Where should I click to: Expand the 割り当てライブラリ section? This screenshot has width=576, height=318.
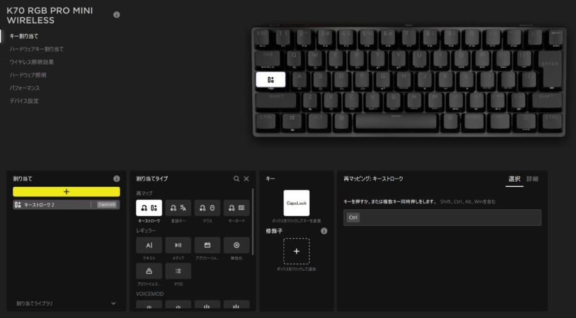[113, 303]
